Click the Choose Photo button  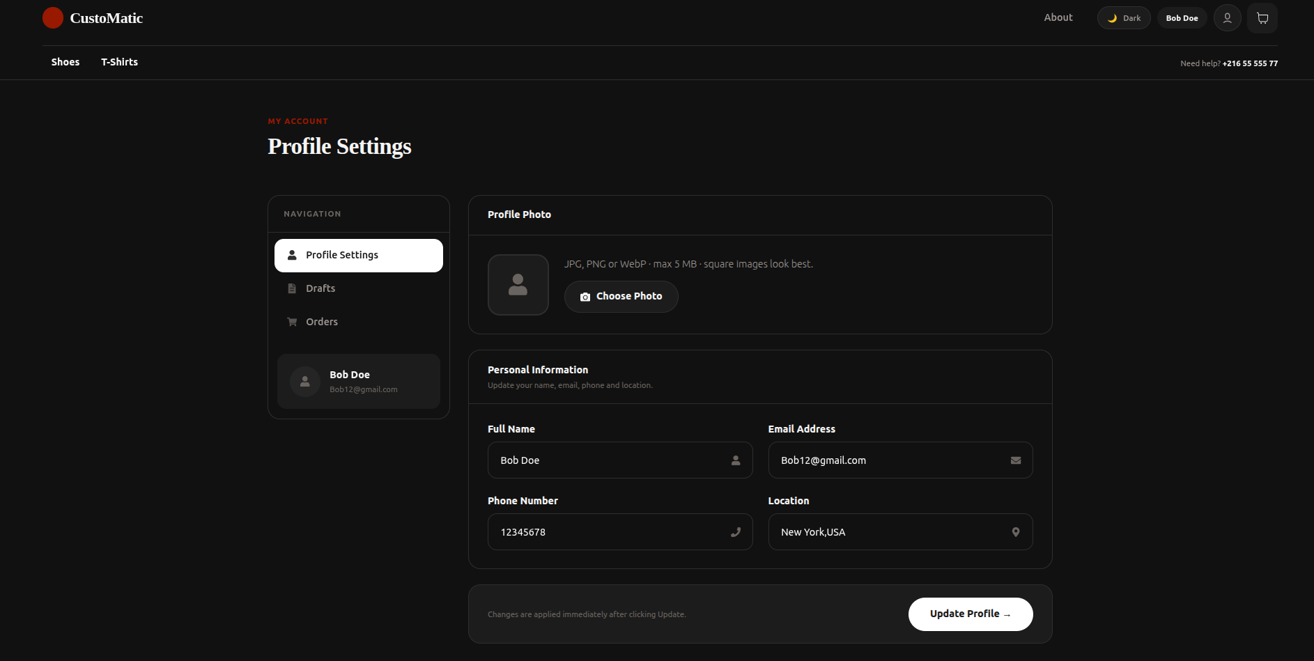point(621,297)
